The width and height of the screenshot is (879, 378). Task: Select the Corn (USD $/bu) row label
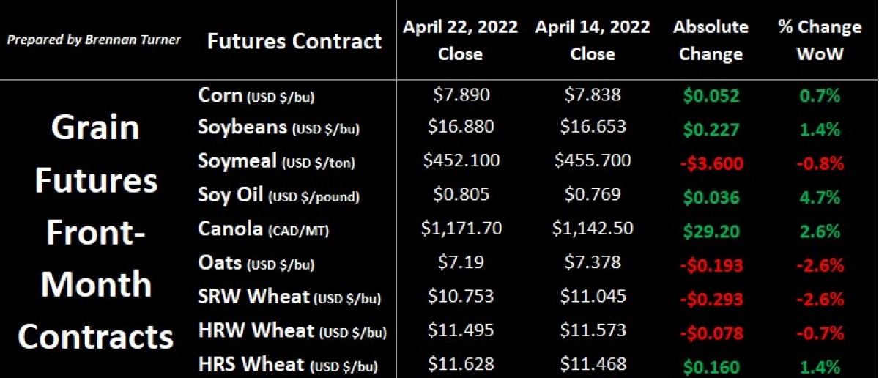[x=256, y=96]
